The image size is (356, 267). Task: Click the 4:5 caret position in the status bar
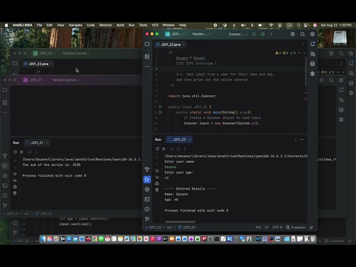pos(258,228)
